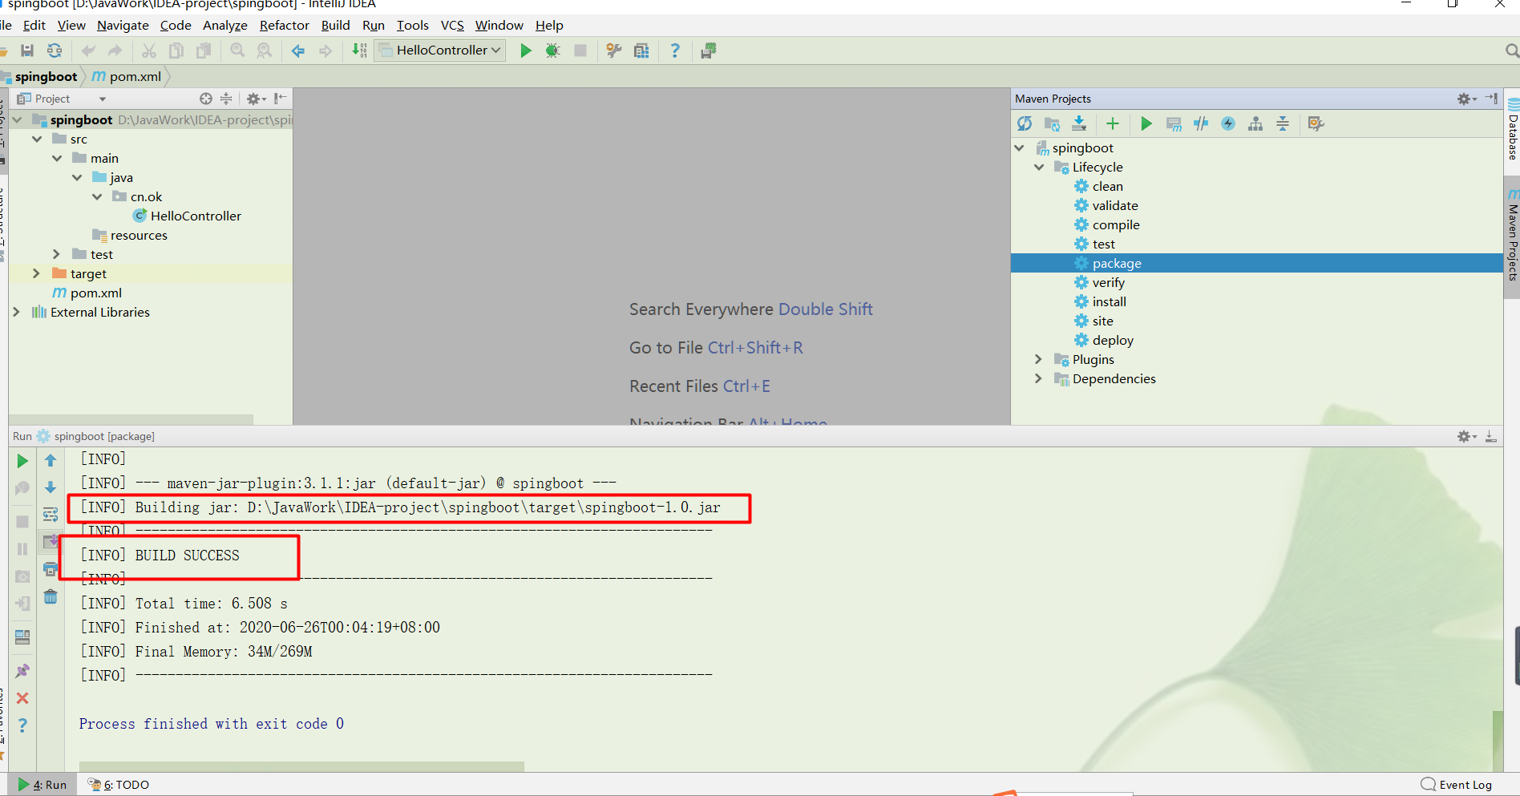Open Maven settings wrench icon

click(x=1316, y=123)
